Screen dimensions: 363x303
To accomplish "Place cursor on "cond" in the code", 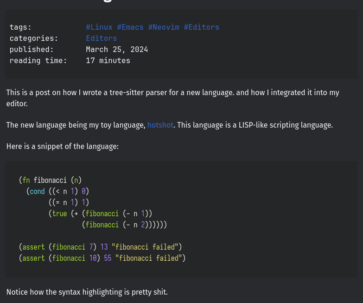I will click(x=37, y=191).
